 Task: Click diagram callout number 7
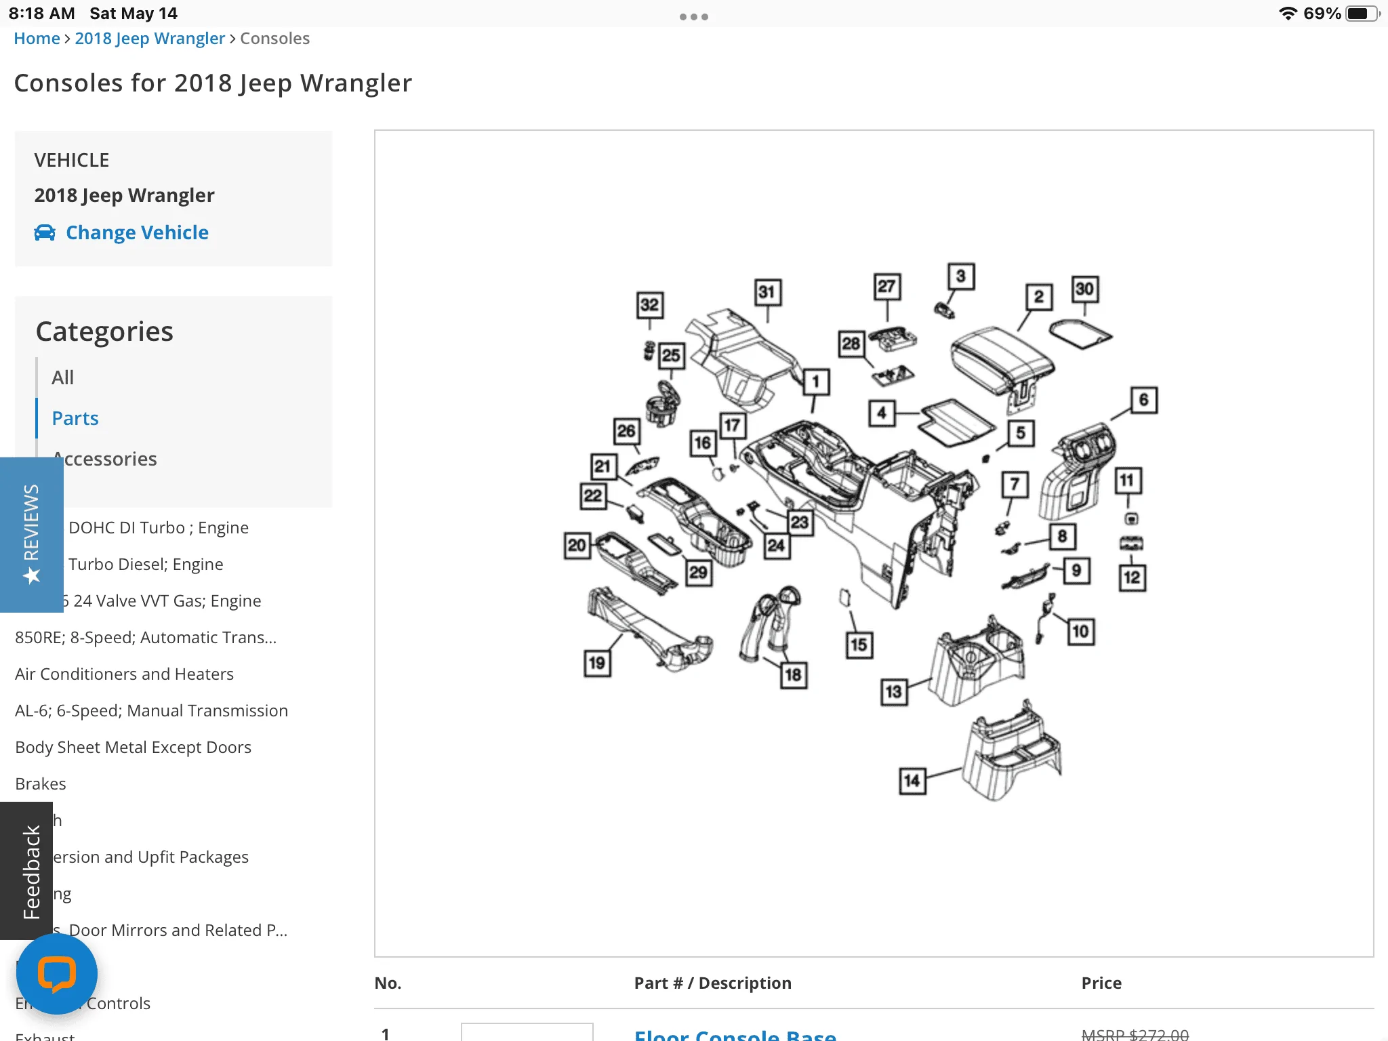click(x=1015, y=484)
